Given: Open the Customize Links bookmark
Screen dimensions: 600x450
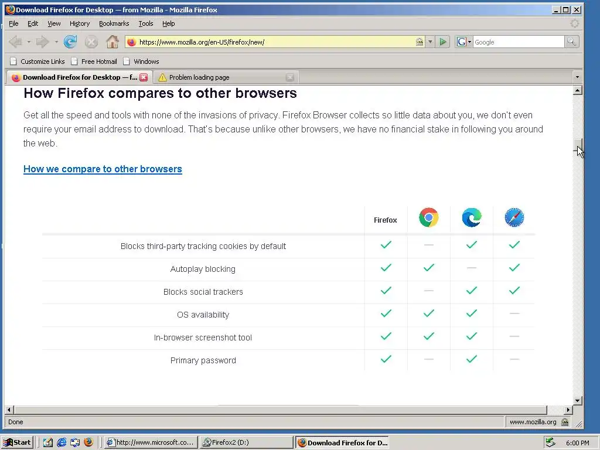Looking at the screenshot, I should pyautogui.click(x=37, y=62).
